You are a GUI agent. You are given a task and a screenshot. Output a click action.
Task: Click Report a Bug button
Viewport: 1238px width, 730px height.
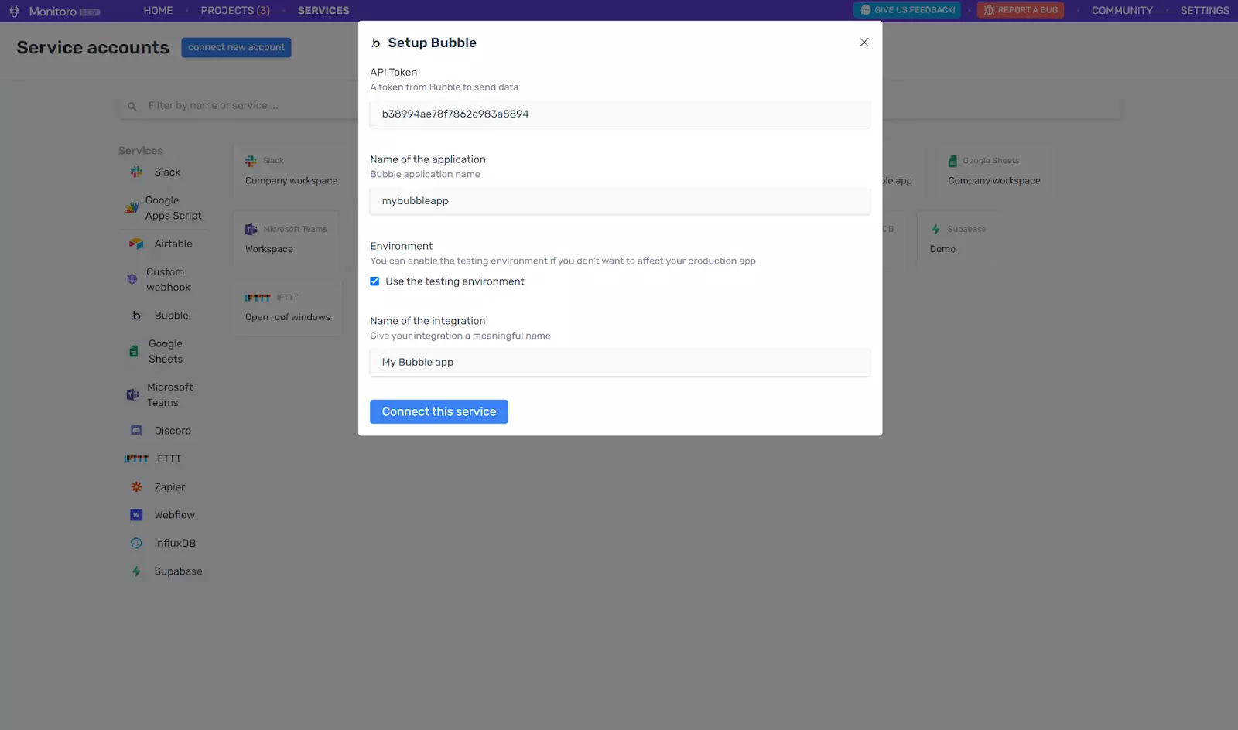(1021, 10)
